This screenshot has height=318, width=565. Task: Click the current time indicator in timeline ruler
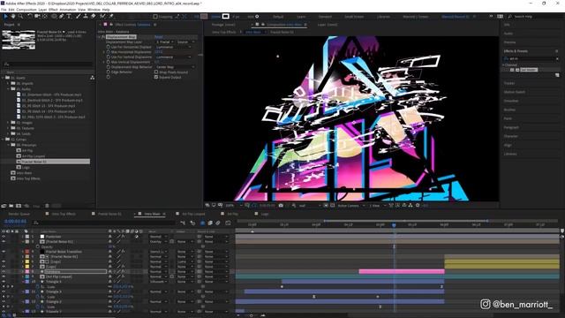coord(394,224)
